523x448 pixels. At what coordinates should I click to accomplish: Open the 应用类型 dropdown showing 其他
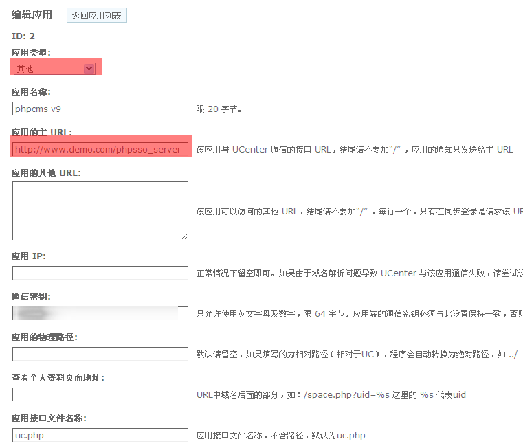click(x=54, y=68)
